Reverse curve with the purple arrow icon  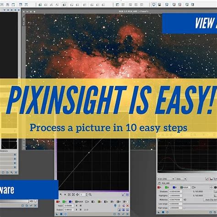pos(124,206)
